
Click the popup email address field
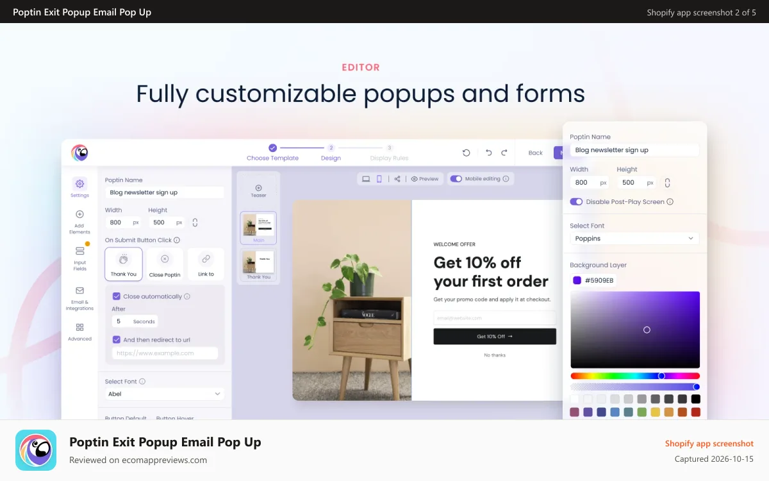tap(495, 318)
